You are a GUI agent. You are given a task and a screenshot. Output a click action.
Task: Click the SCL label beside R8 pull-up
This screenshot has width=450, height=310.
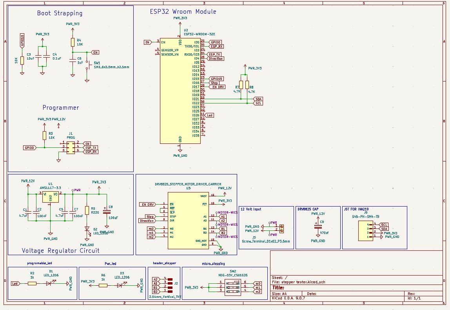tap(258, 103)
